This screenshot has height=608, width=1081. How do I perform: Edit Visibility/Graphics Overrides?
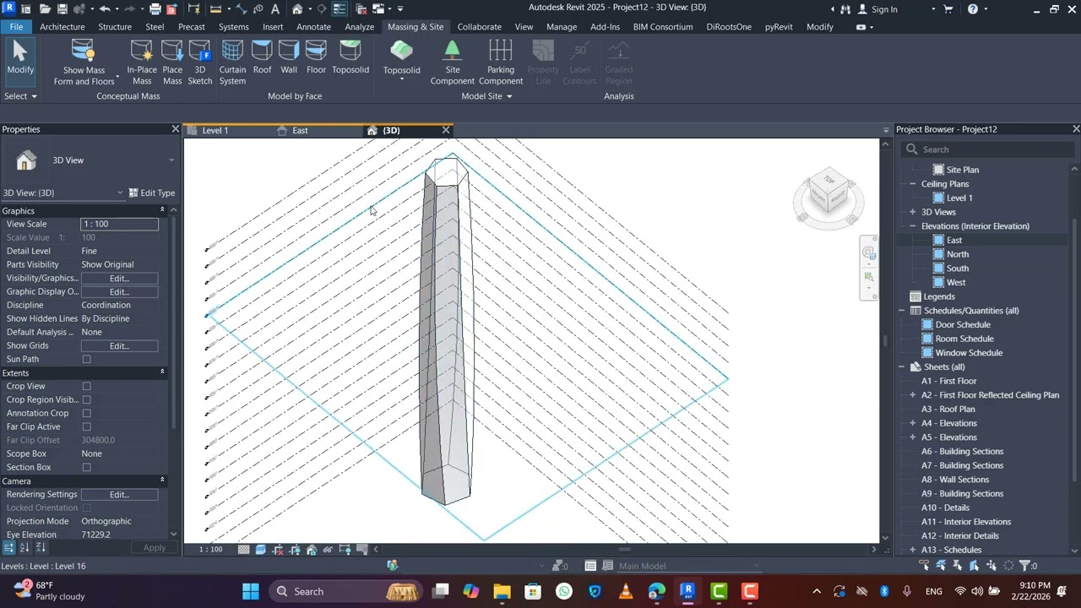(119, 279)
